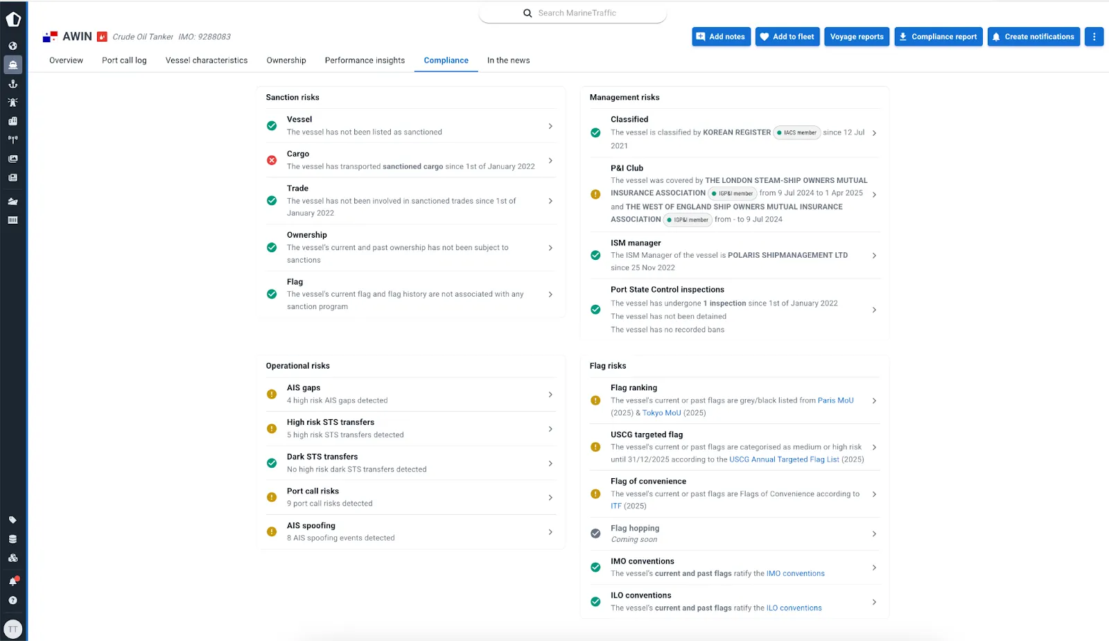Expand the Dark STS transfers chevron
The width and height of the screenshot is (1109, 641).
[x=550, y=464]
